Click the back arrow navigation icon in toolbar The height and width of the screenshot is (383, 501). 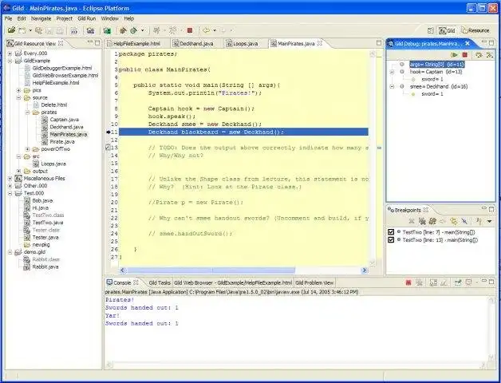[206, 30]
